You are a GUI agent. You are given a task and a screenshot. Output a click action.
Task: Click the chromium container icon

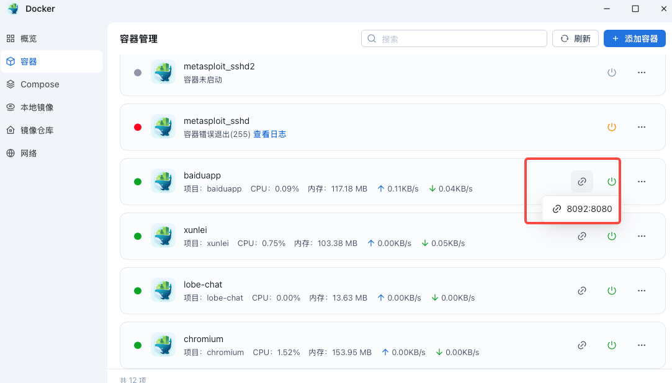163,345
